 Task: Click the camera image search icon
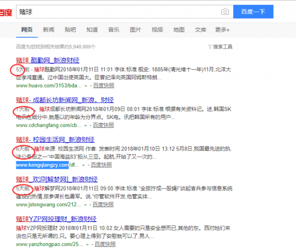click(225, 11)
